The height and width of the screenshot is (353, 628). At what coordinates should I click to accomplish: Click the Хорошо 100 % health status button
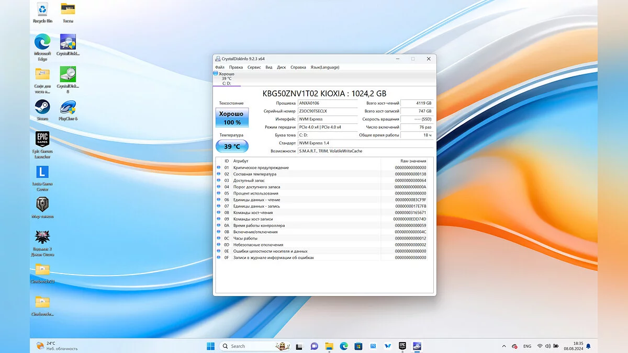point(232,118)
